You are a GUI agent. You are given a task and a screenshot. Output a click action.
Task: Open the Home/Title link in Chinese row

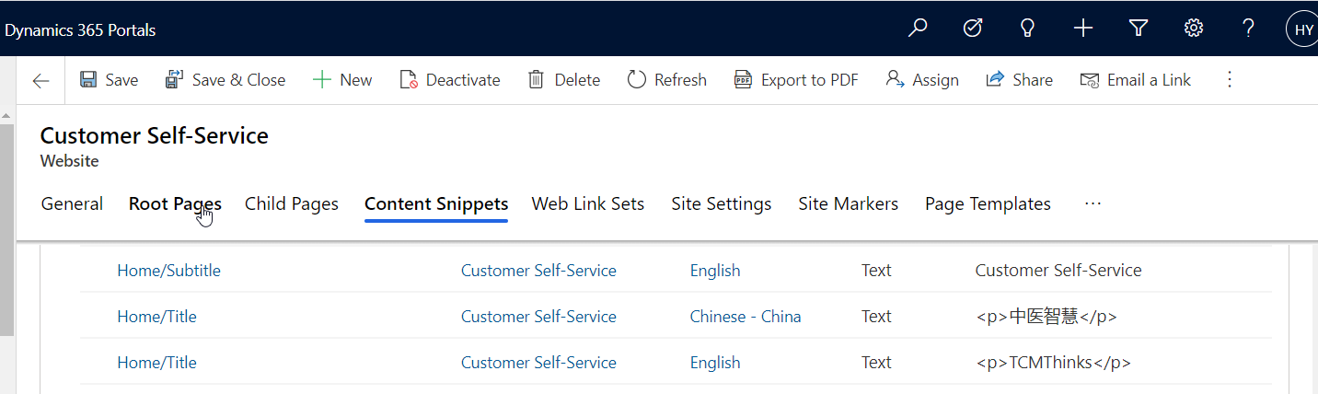[156, 317]
